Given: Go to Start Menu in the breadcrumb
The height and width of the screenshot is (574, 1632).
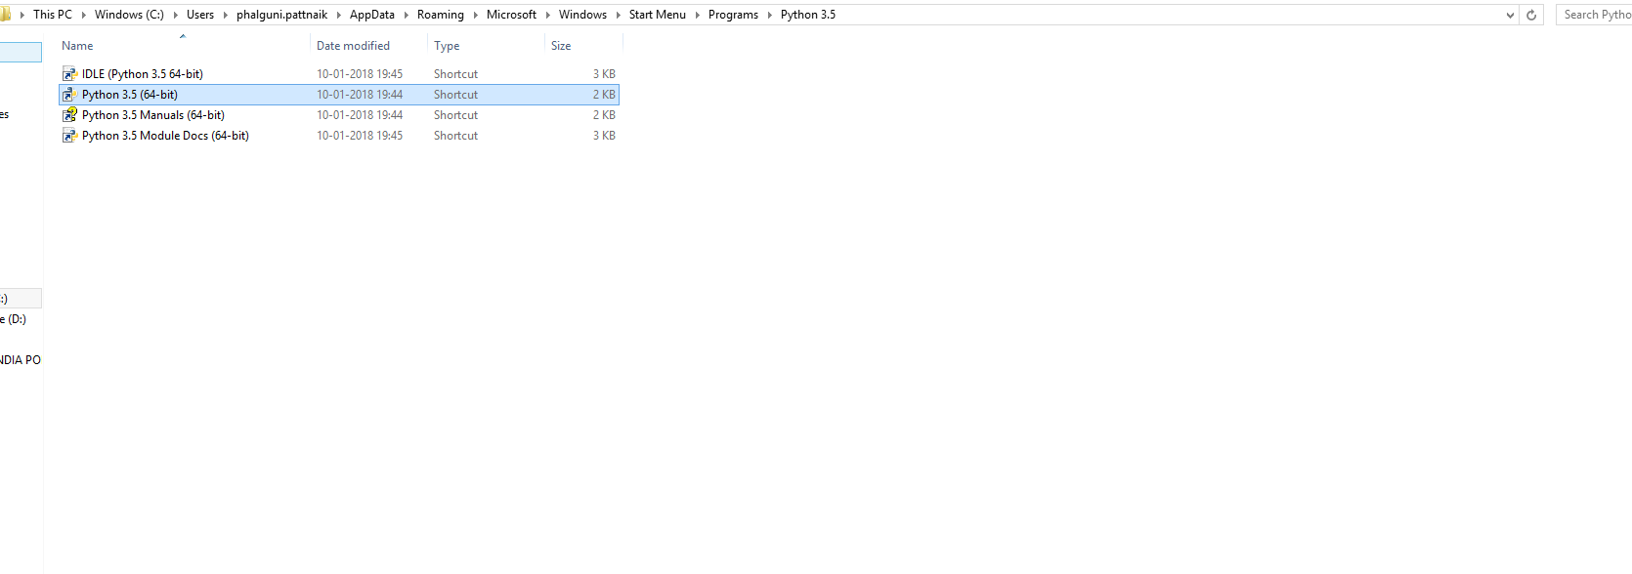Looking at the screenshot, I should point(657,15).
